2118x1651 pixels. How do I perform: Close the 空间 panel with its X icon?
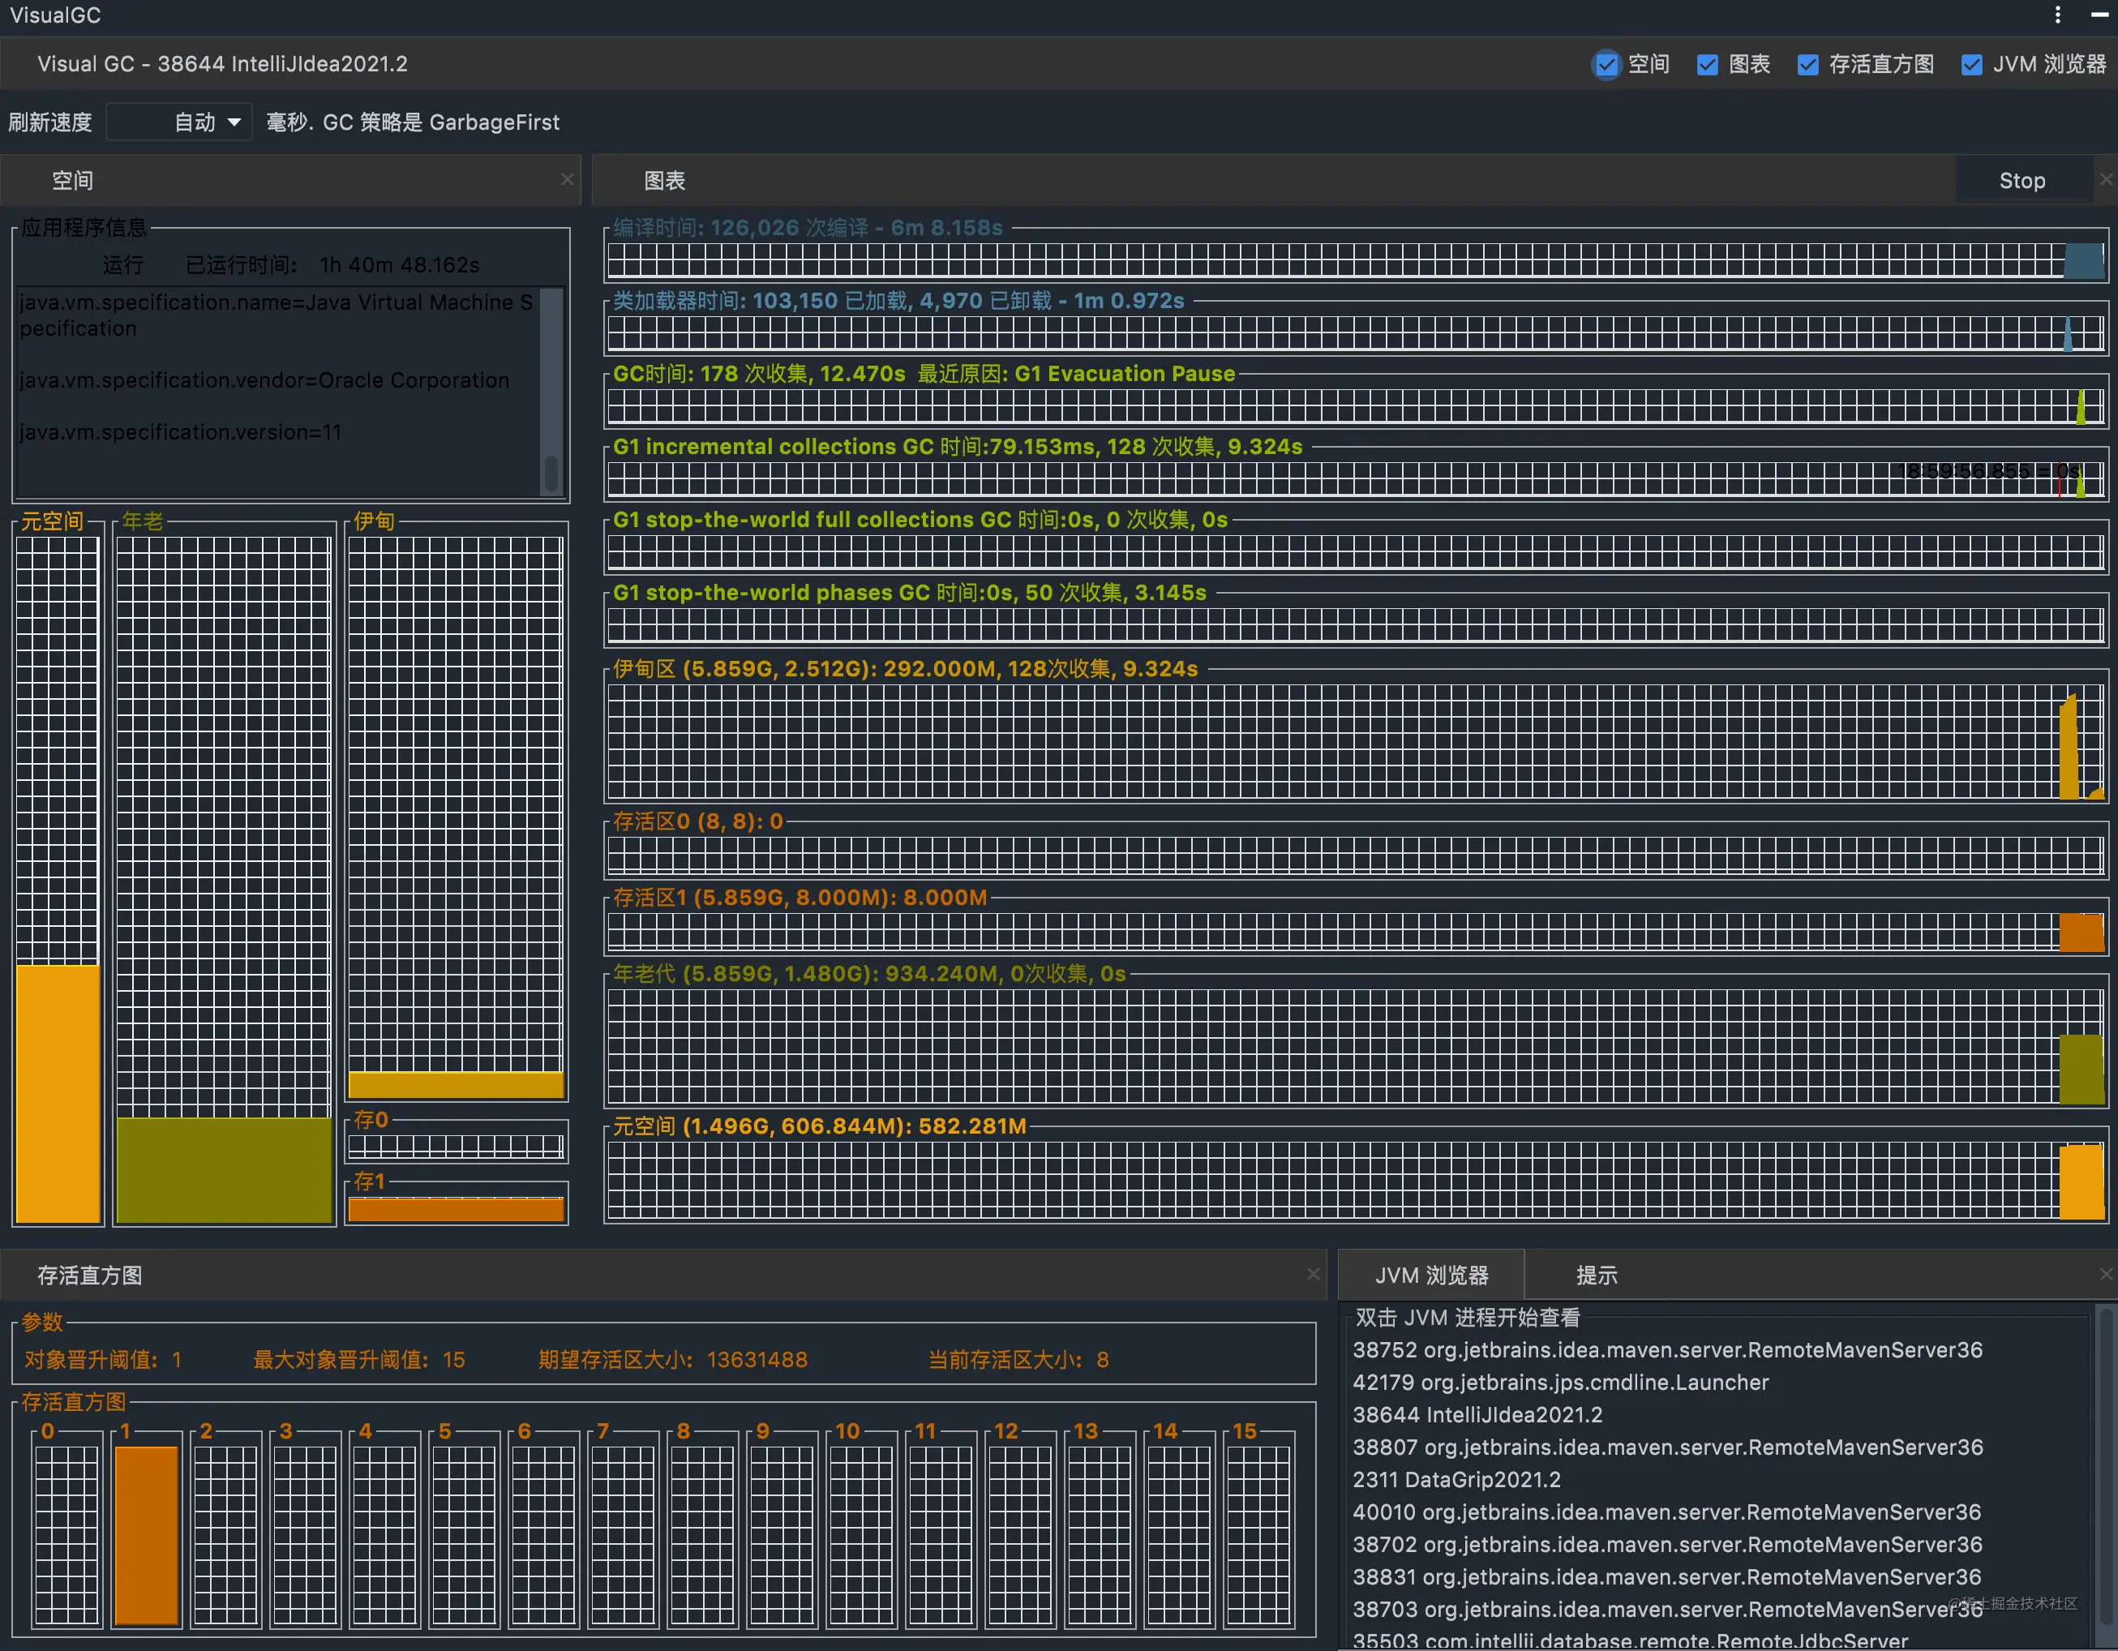pyautogui.click(x=568, y=179)
